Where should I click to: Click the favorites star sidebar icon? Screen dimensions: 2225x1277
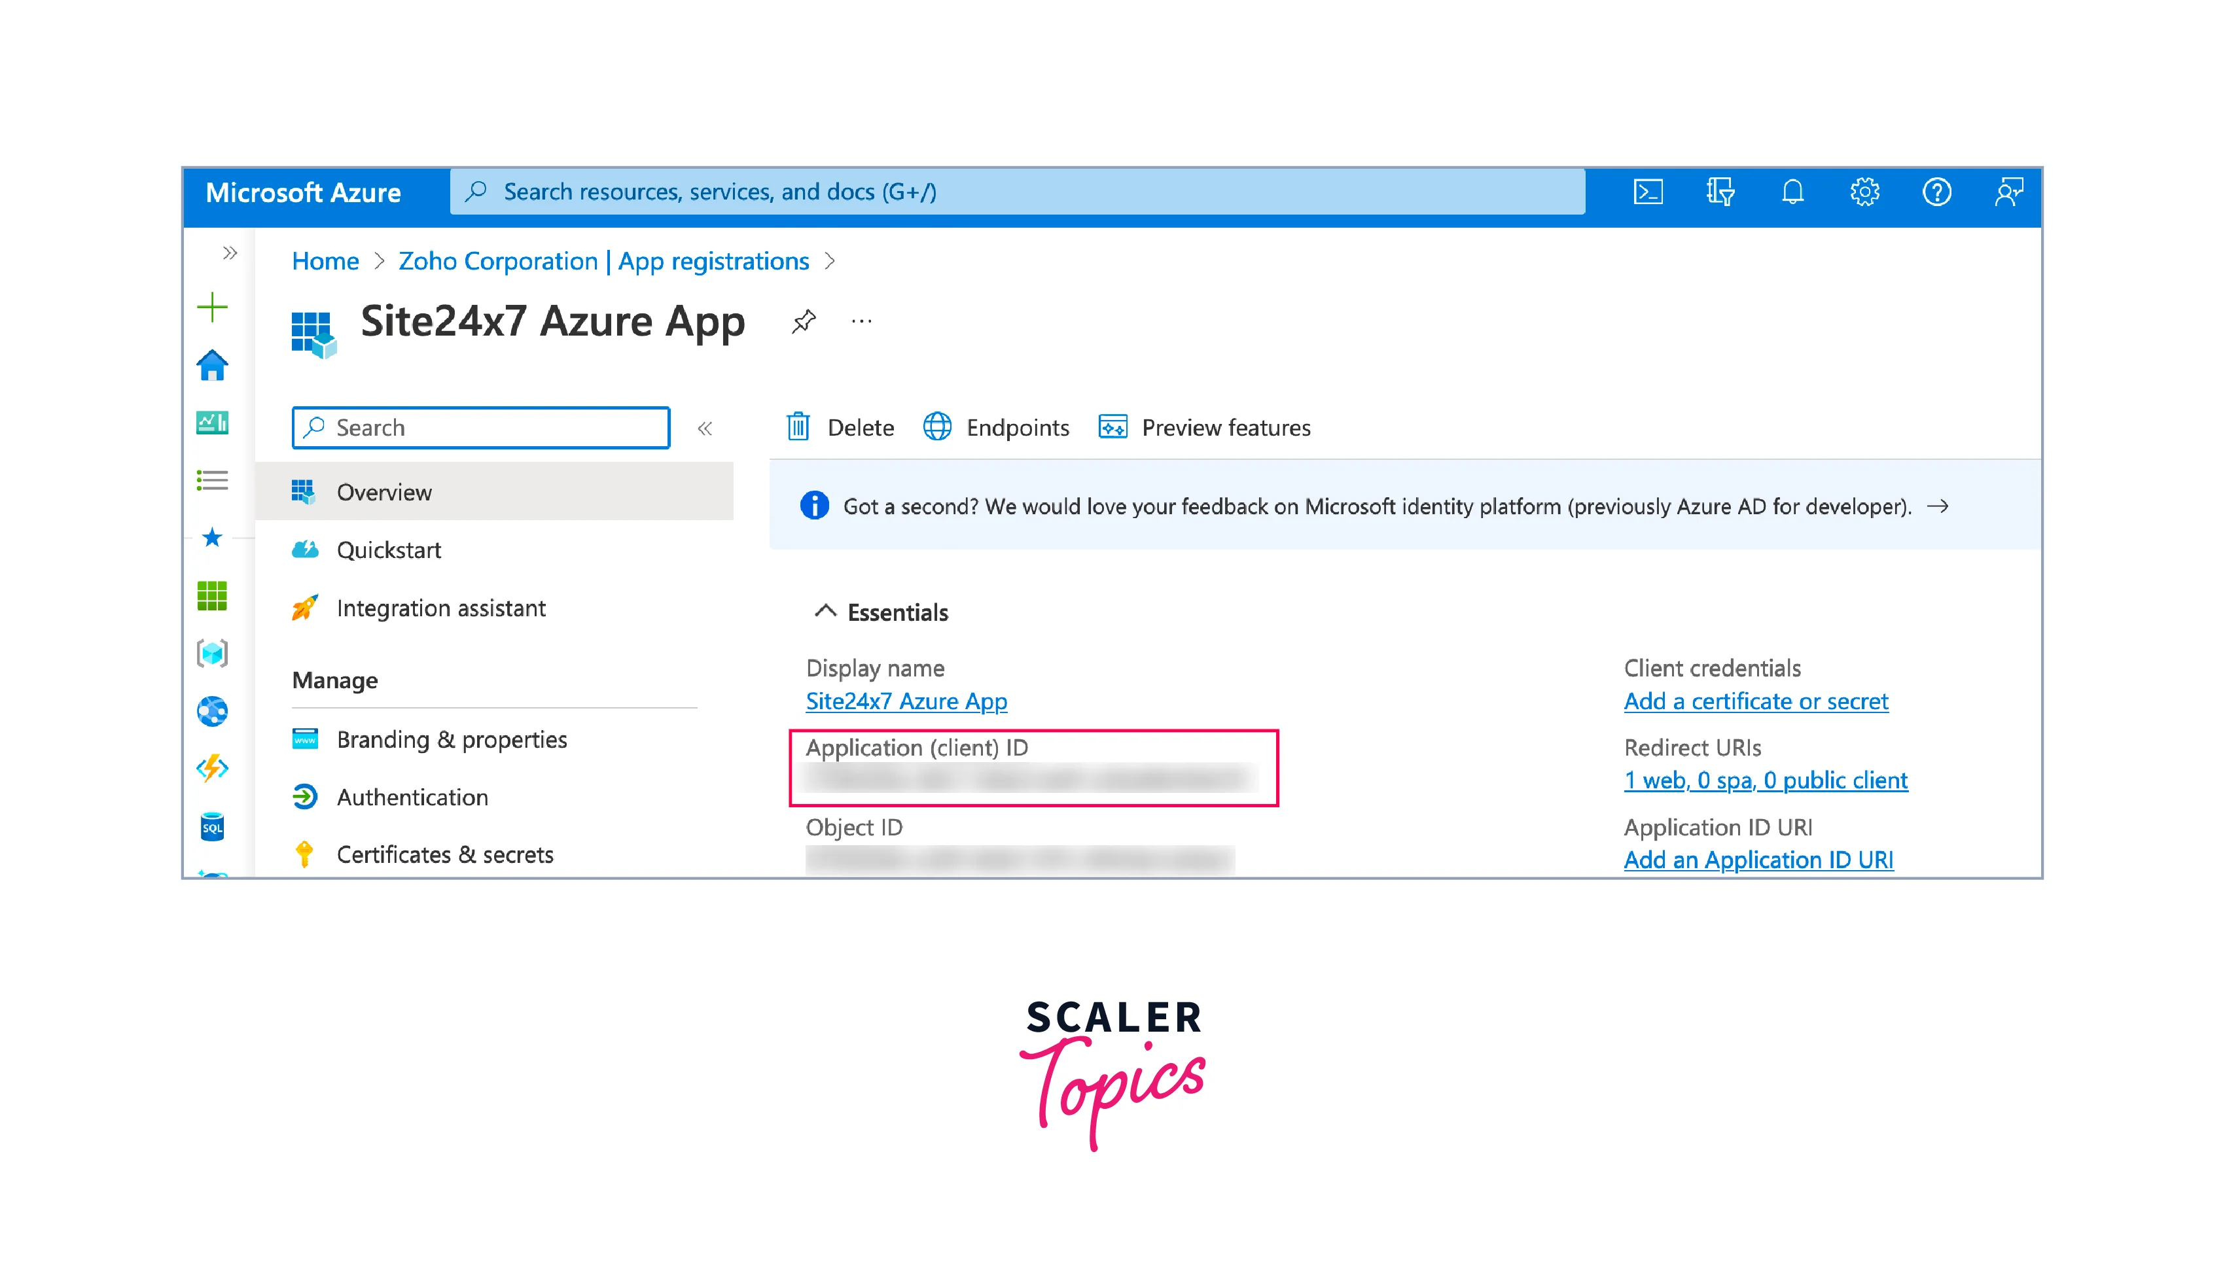pyautogui.click(x=212, y=538)
